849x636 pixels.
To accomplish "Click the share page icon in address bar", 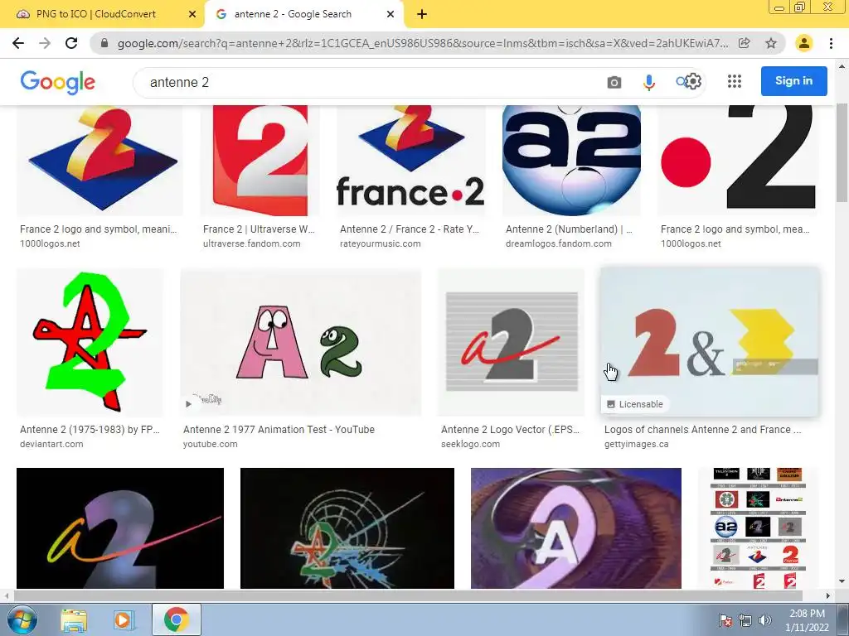I will (745, 43).
